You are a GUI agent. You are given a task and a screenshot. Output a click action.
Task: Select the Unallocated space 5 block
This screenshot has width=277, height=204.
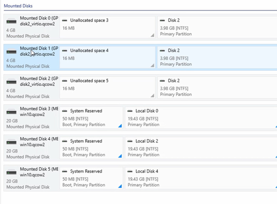click(107, 88)
